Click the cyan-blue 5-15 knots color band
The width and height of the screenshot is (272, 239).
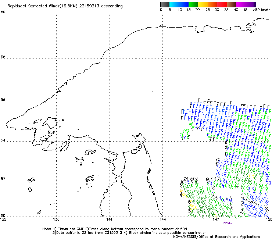[x=179, y=4]
